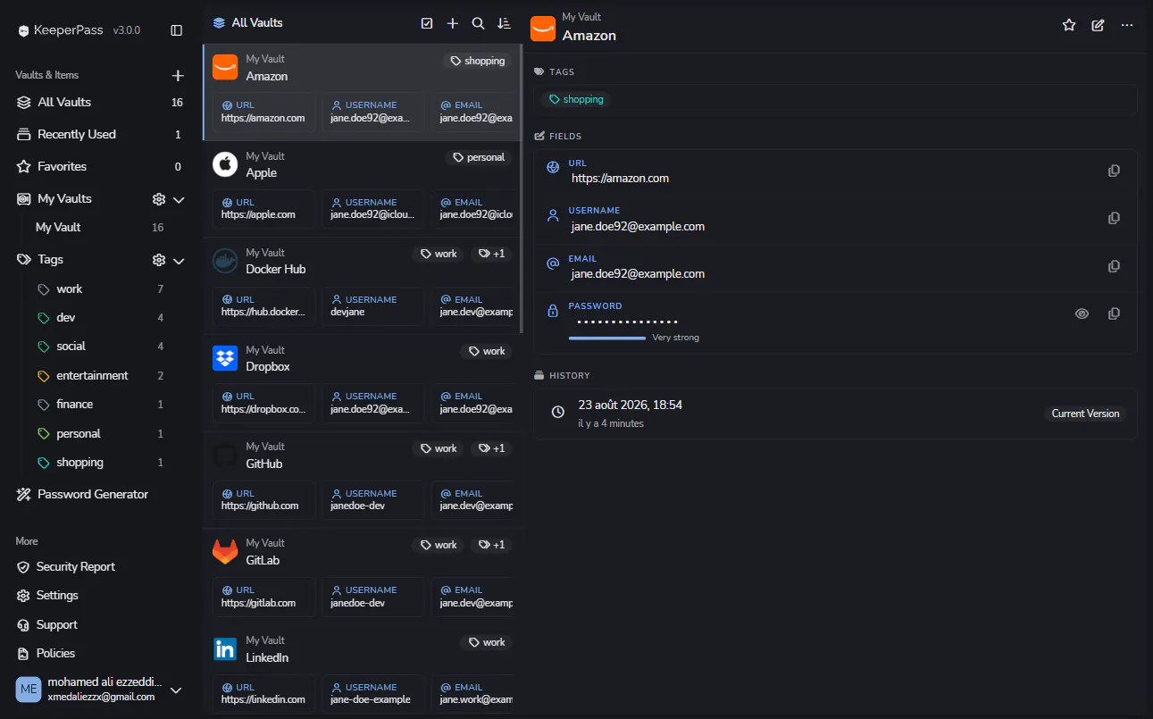Filter by the shopping tag in sidebar
This screenshot has width=1153, height=719.
[x=101, y=463]
